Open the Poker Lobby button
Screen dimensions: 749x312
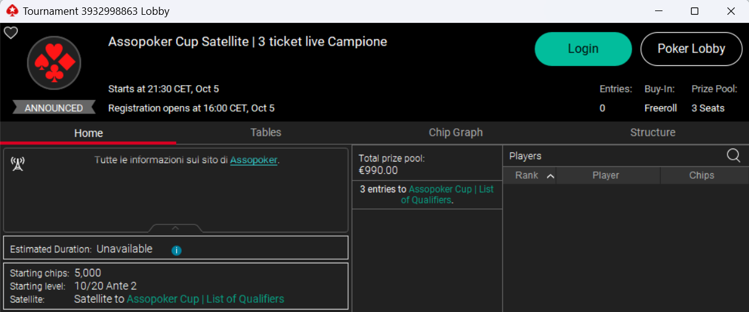point(691,49)
